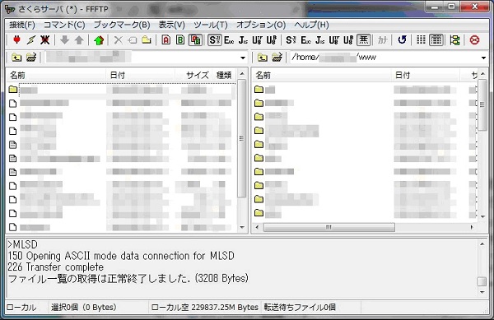
Task: Expand the local path dropdown
Action: pos(243,58)
